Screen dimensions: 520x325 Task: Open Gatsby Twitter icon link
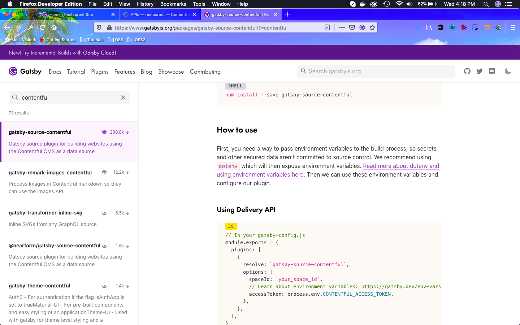480,71
